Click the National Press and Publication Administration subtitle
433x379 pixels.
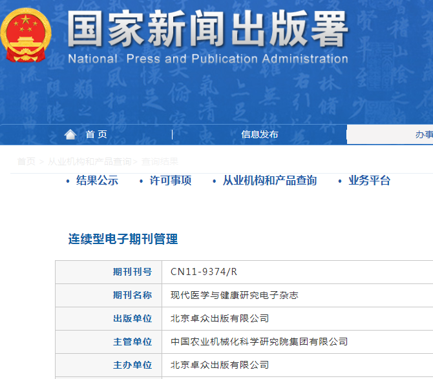click(208, 59)
